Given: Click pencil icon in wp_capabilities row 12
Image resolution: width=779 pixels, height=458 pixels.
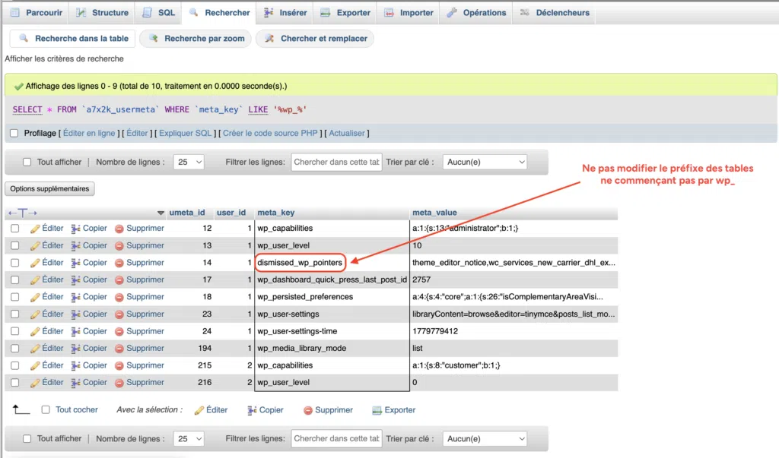Looking at the screenshot, I should tap(35, 229).
